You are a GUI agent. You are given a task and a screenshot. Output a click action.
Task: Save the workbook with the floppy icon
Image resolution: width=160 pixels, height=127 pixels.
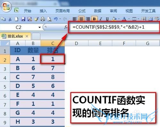23,19
